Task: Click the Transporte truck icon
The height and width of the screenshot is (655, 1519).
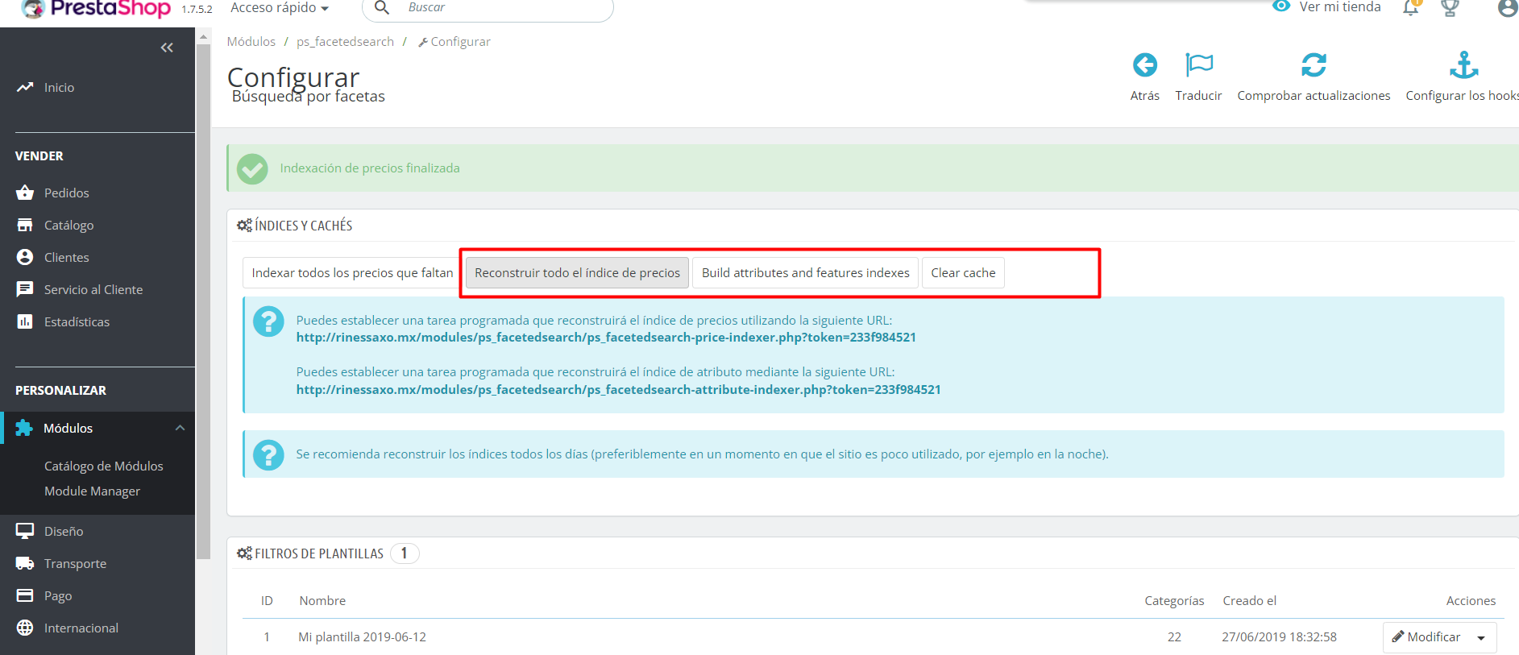Action: pyautogui.click(x=25, y=563)
